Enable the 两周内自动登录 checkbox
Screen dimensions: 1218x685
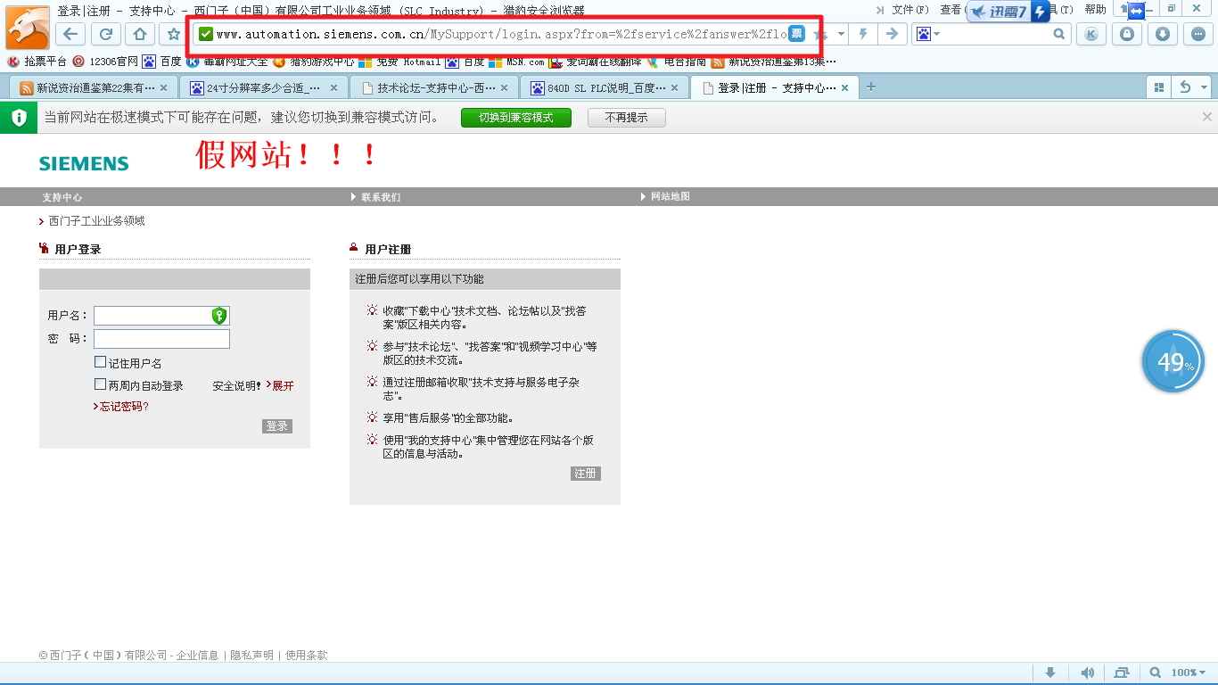click(101, 384)
